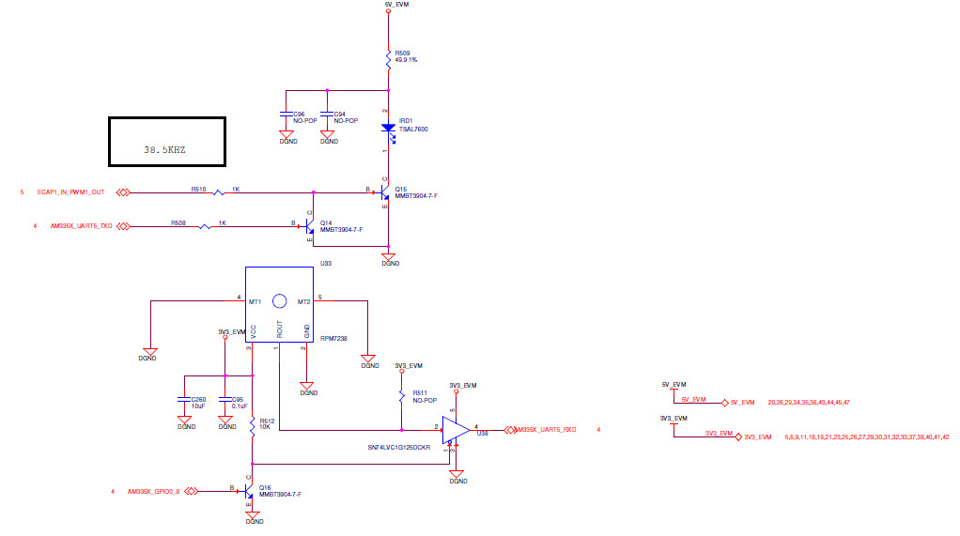Click capacitor C95 0.1uF symbol
This screenshot has width=960, height=536.
click(x=225, y=399)
